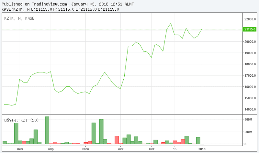
Task: Click the Окт date label
Action: 152,149
